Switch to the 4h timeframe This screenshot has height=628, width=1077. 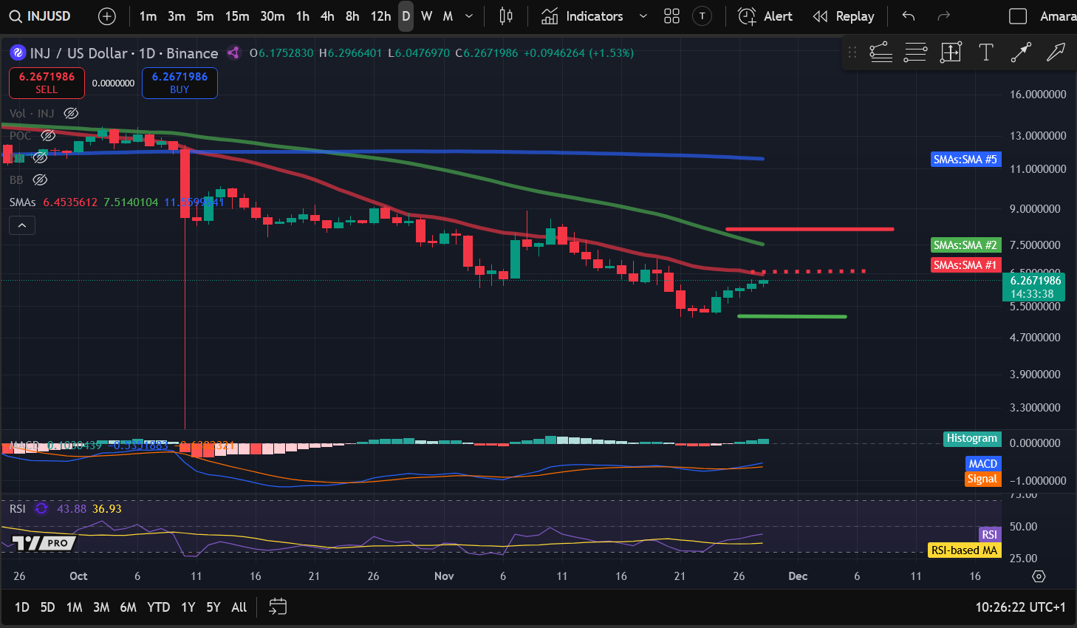pos(327,16)
